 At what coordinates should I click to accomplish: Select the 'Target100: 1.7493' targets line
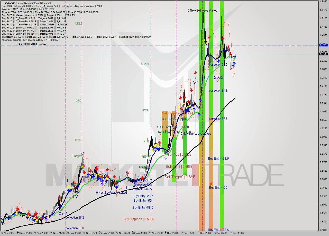(76, 37)
